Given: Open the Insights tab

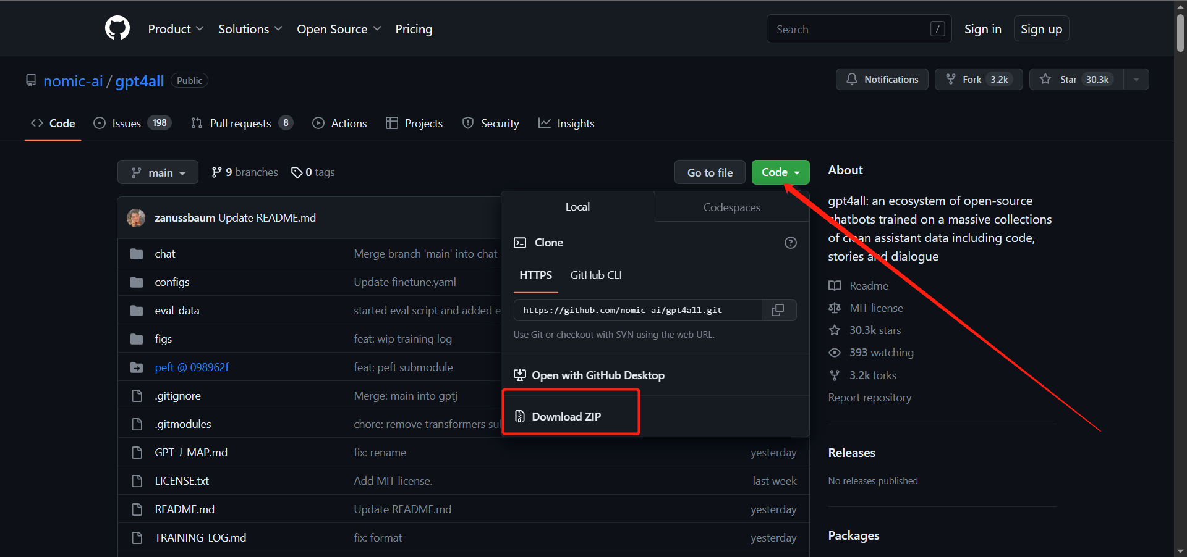Looking at the screenshot, I should 566,124.
